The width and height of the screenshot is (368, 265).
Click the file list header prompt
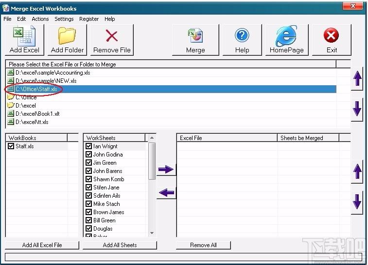(171, 64)
